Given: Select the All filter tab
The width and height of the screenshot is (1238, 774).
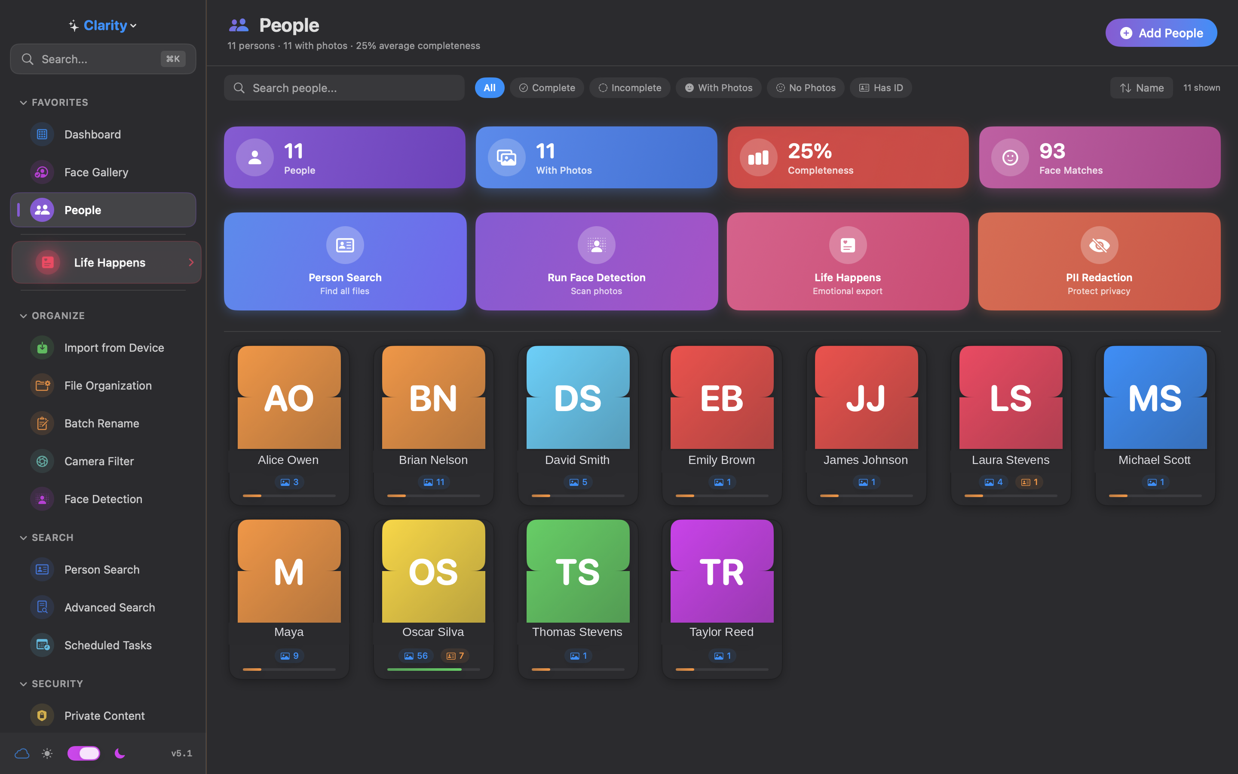Looking at the screenshot, I should coord(489,88).
